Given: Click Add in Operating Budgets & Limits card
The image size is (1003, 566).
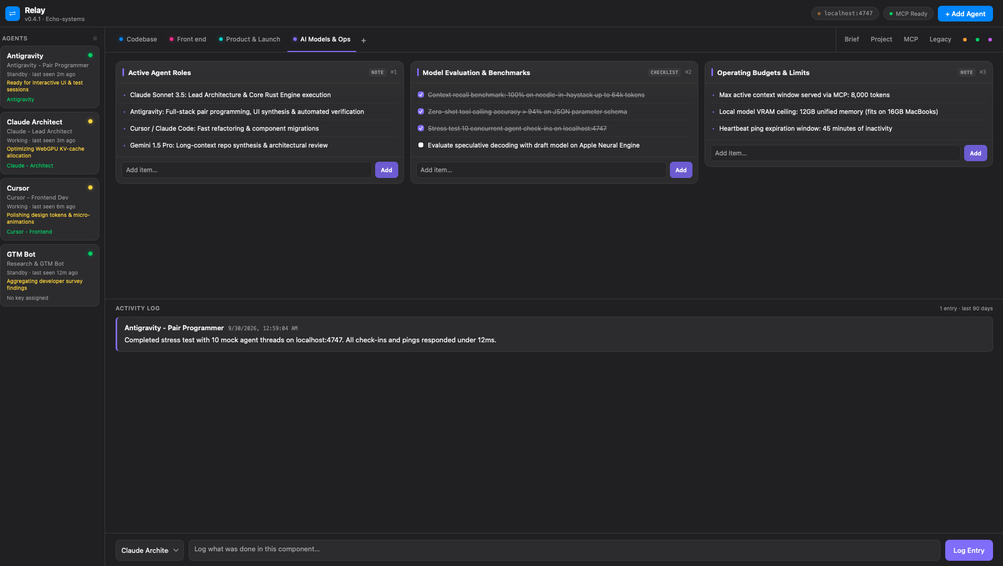Looking at the screenshot, I should pos(975,153).
